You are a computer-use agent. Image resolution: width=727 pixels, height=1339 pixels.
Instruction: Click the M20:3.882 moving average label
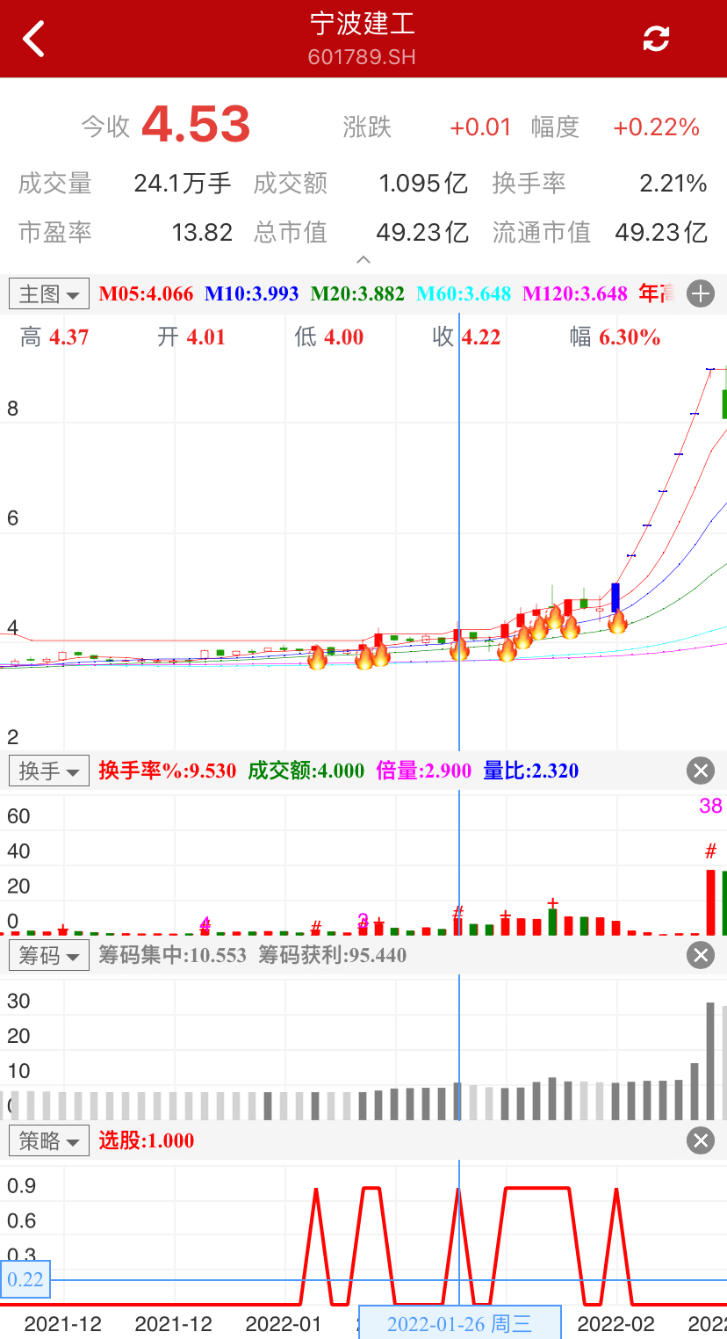tap(358, 293)
